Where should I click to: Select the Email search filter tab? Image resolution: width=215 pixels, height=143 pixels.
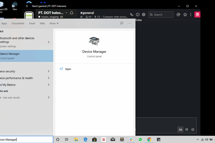coord(32,23)
